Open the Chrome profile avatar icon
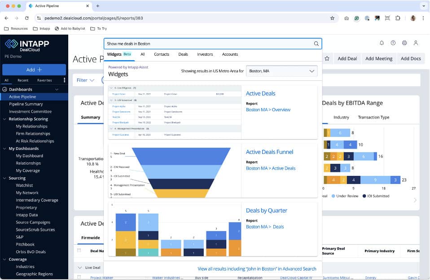Screen dimensions: 430x280 pyautogui.click(x=412, y=17)
